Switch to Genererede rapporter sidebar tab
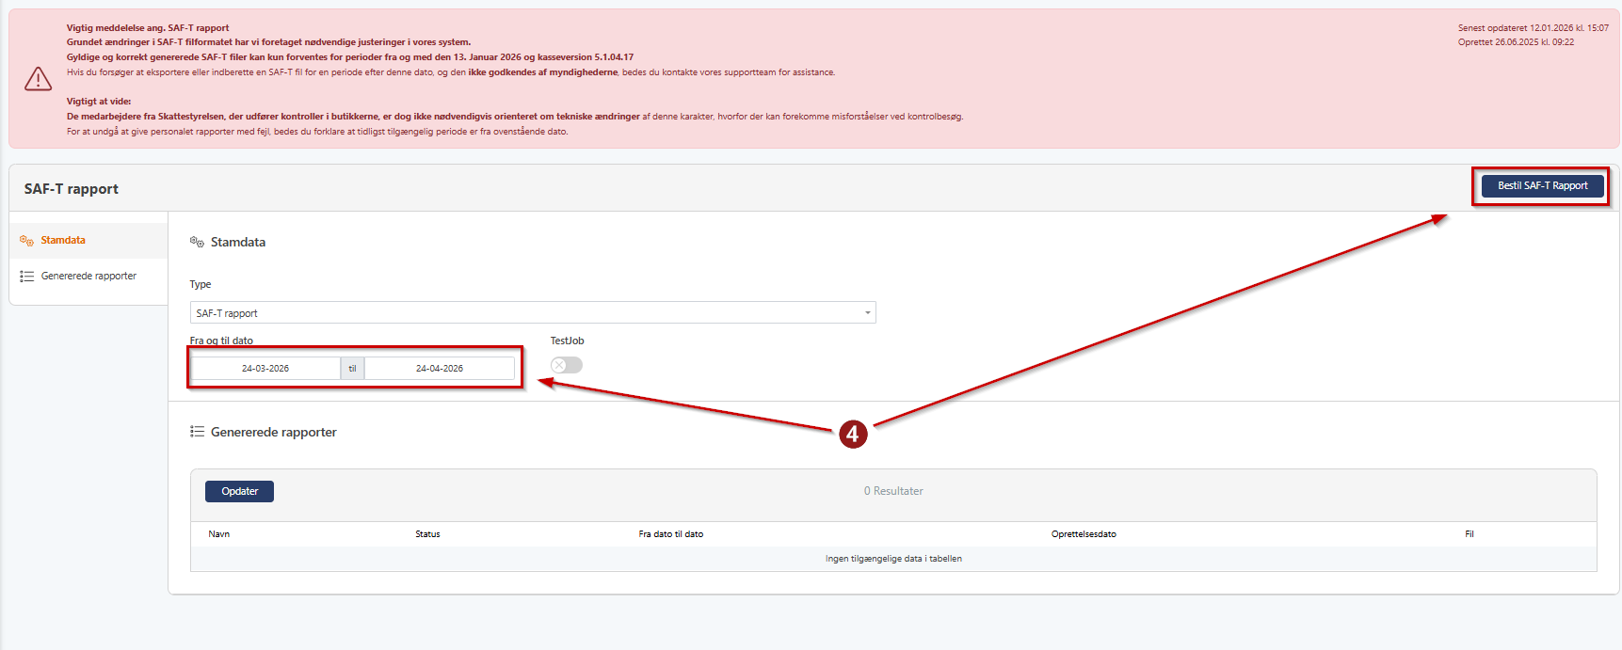This screenshot has height=650, width=1622. pos(88,277)
